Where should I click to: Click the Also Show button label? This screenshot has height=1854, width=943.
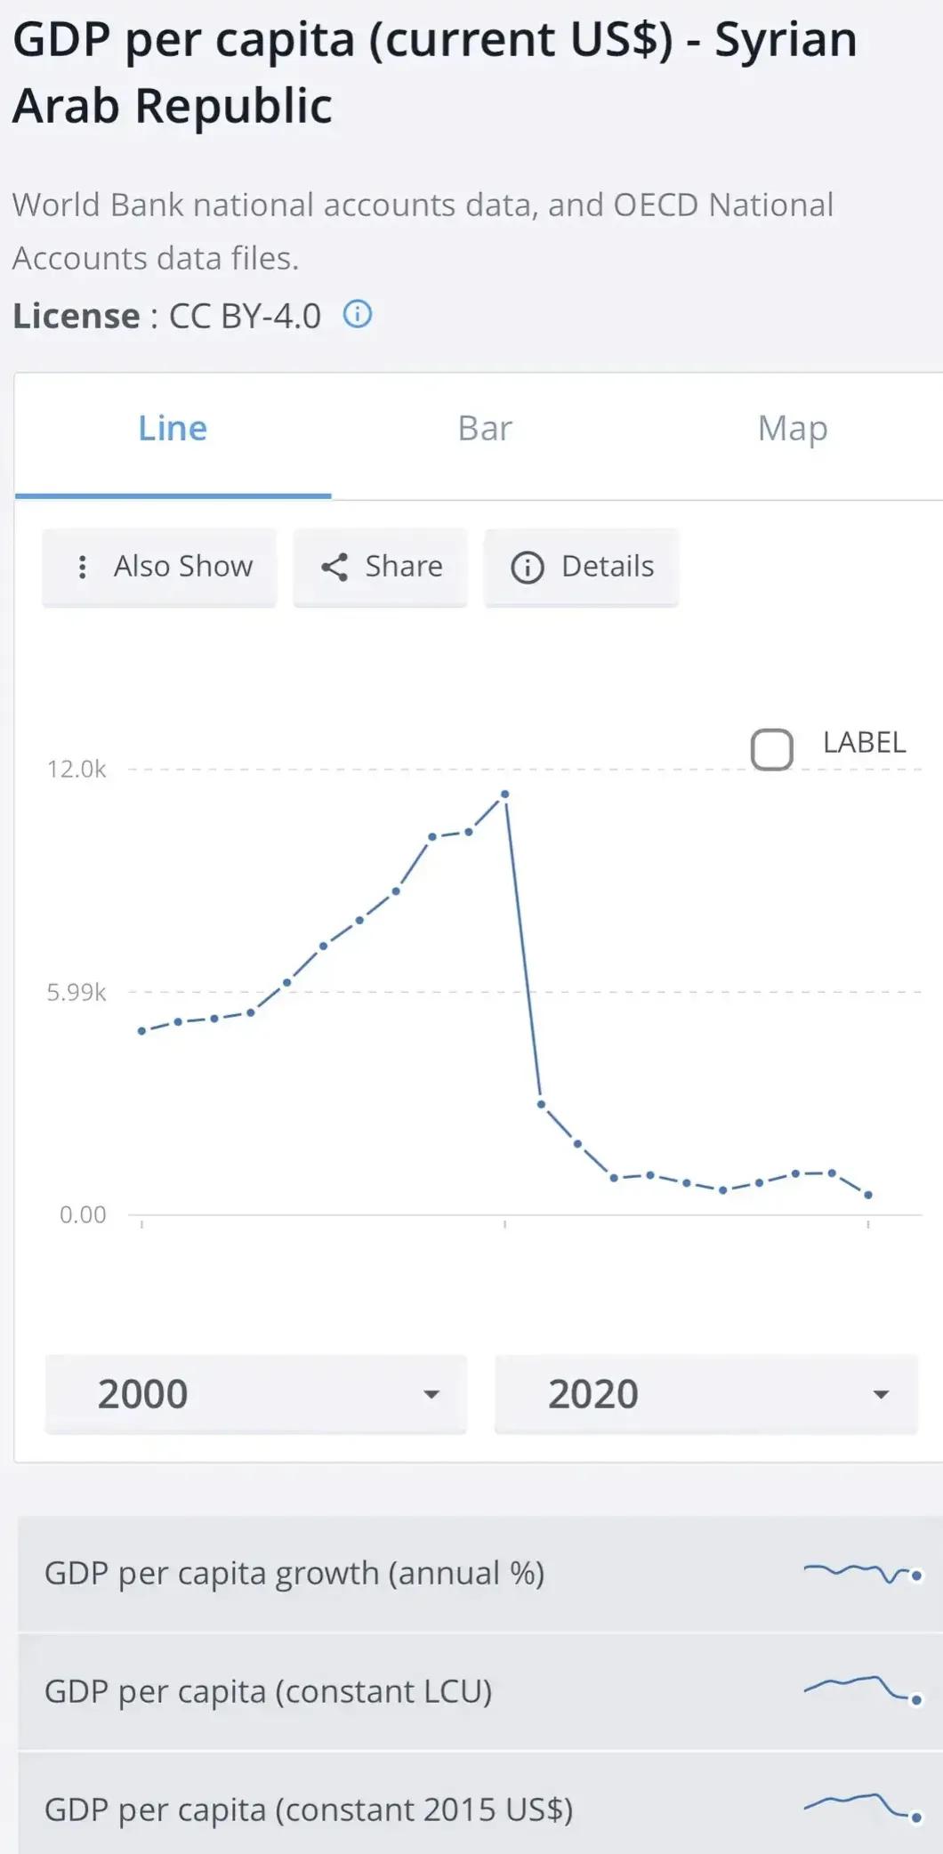(x=183, y=567)
